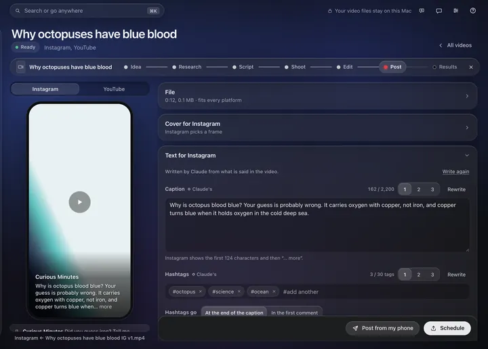Click Post from my phone button
This screenshot has height=349, width=488.
pyautogui.click(x=382, y=328)
